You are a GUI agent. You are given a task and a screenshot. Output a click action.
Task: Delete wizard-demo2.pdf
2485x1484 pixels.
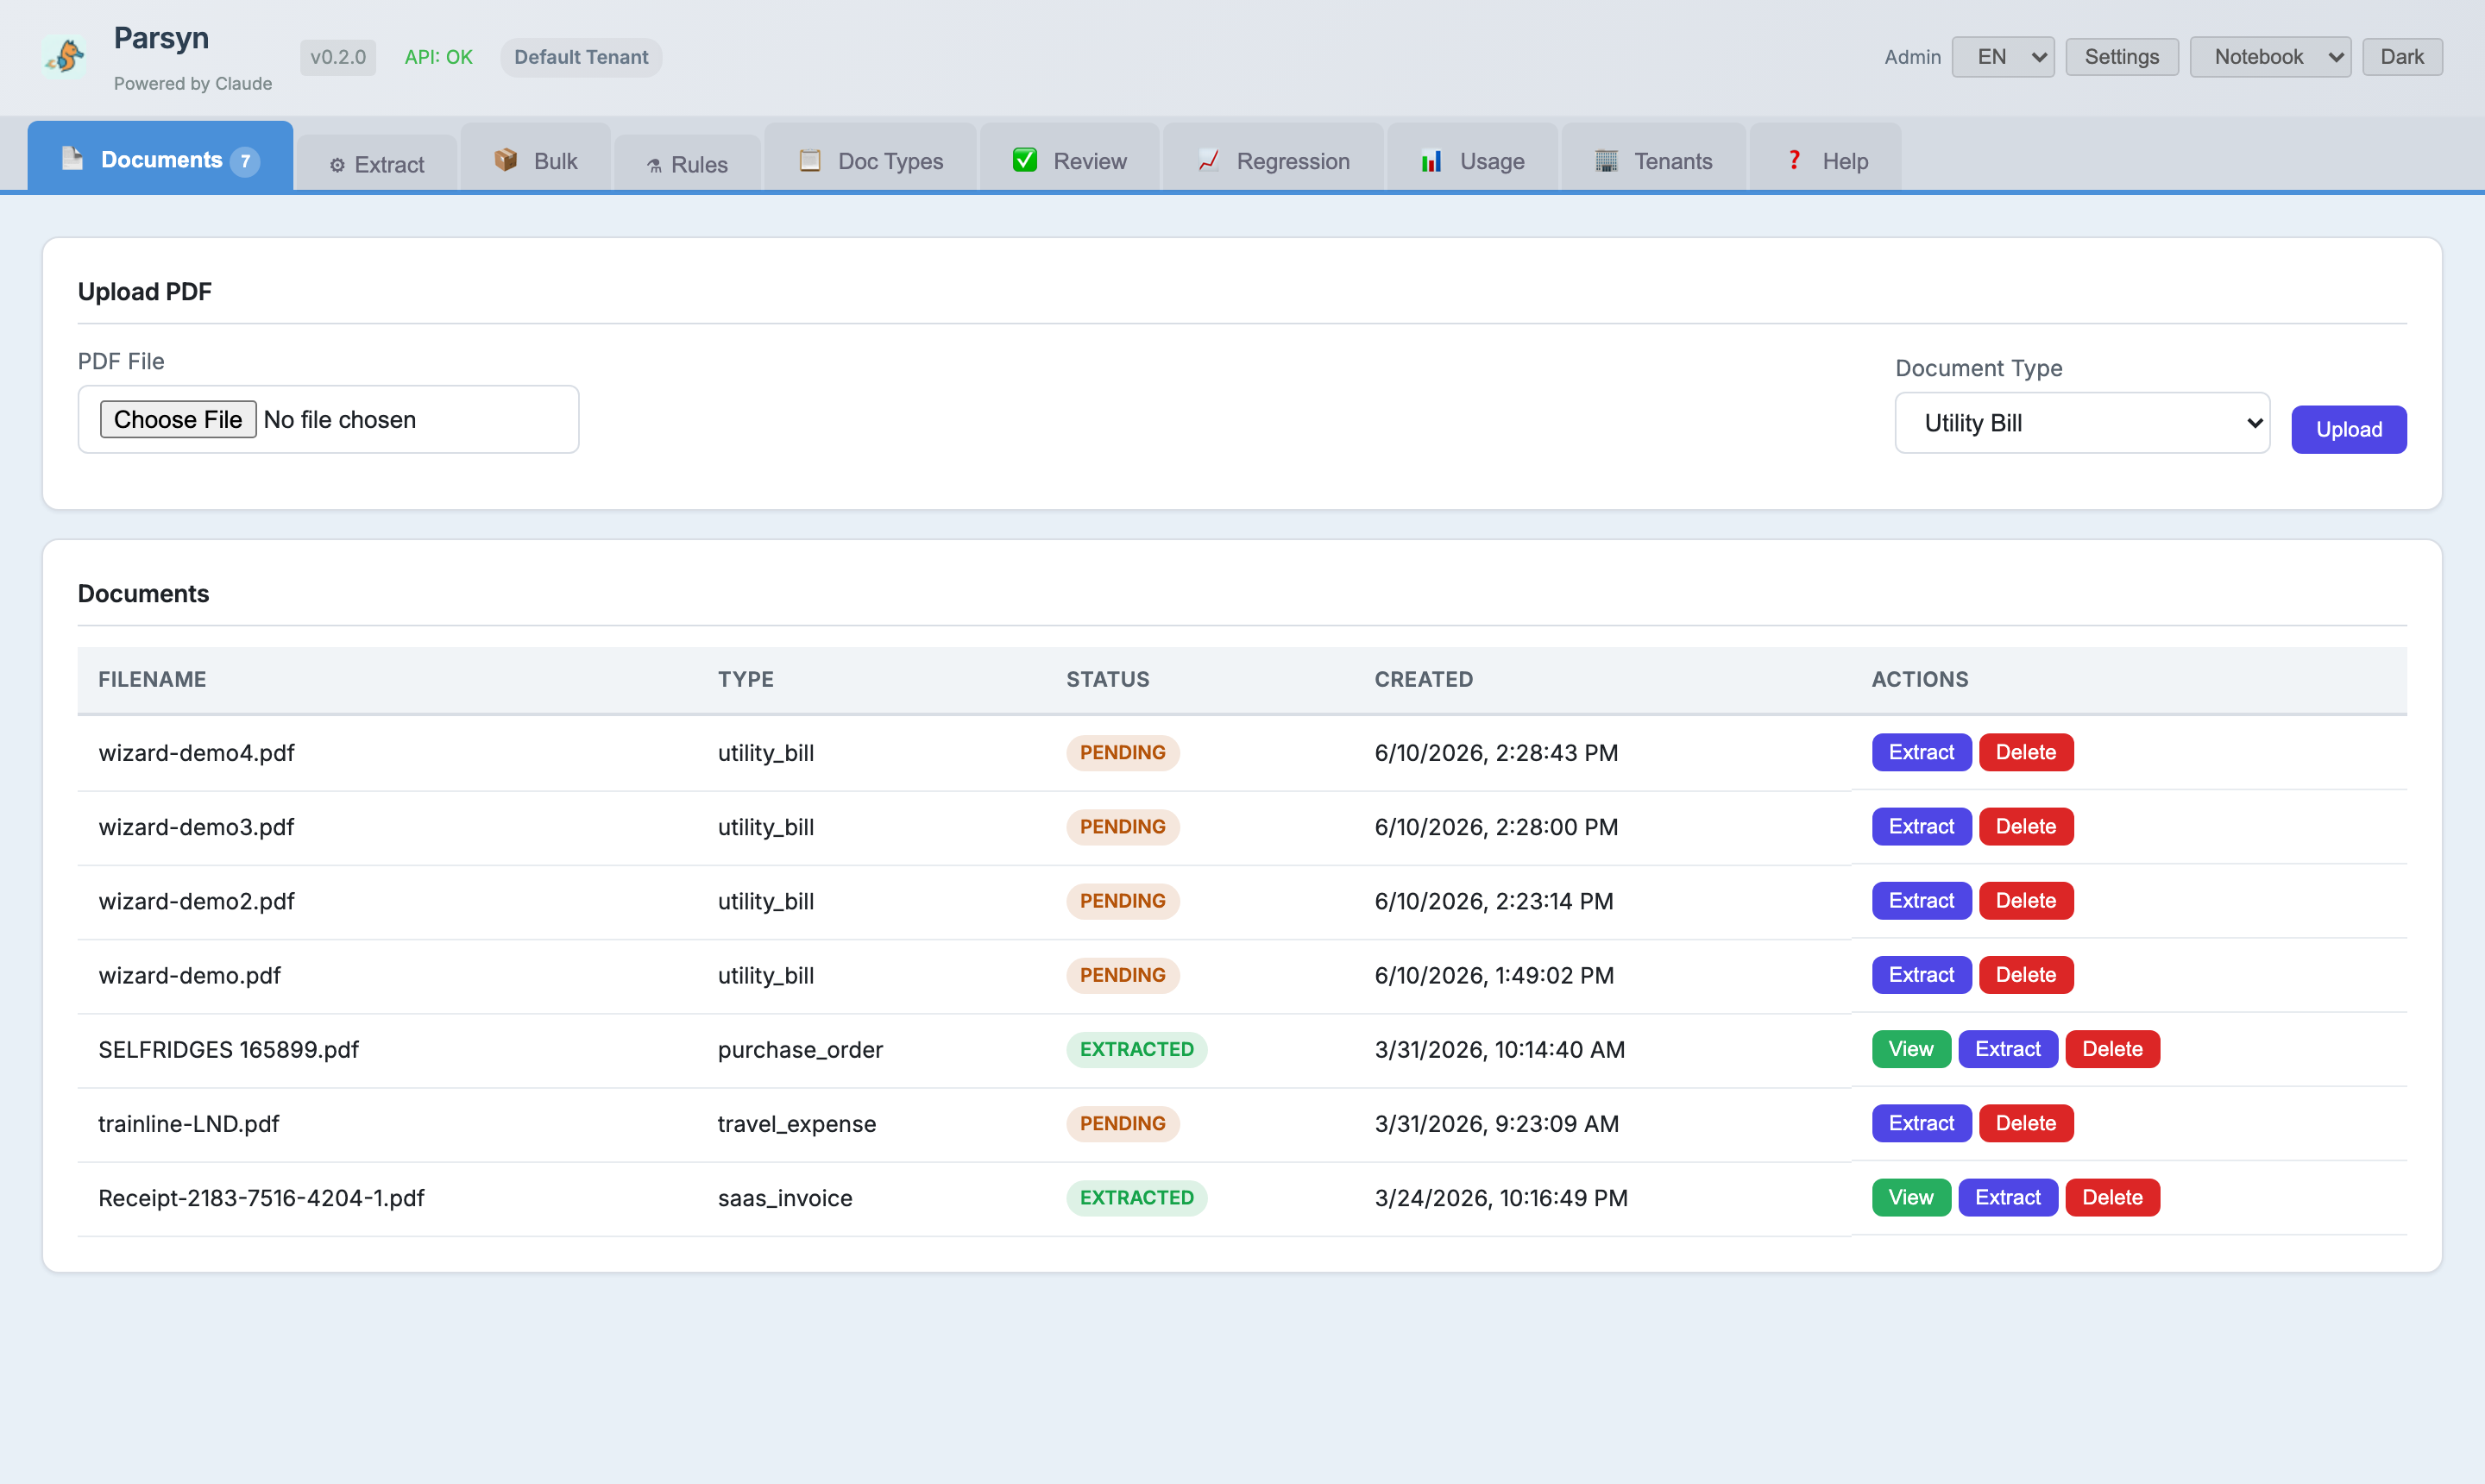point(2026,900)
